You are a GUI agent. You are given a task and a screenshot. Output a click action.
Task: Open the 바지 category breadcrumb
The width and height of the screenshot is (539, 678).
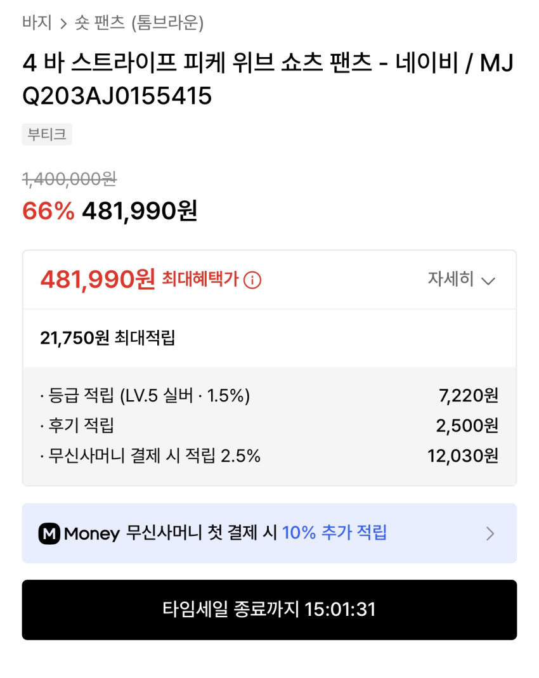(x=37, y=23)
